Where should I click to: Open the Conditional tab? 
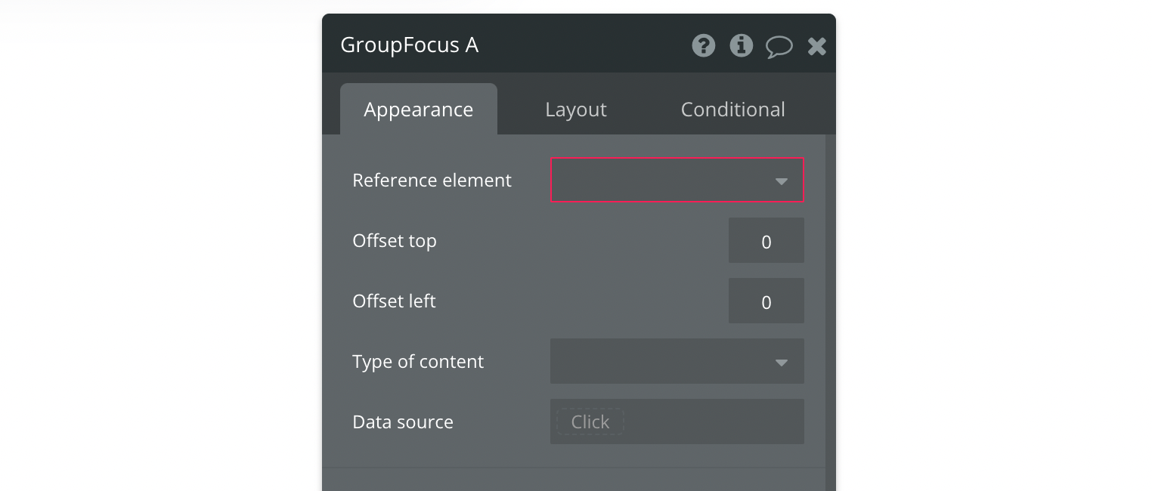[733, 110]
